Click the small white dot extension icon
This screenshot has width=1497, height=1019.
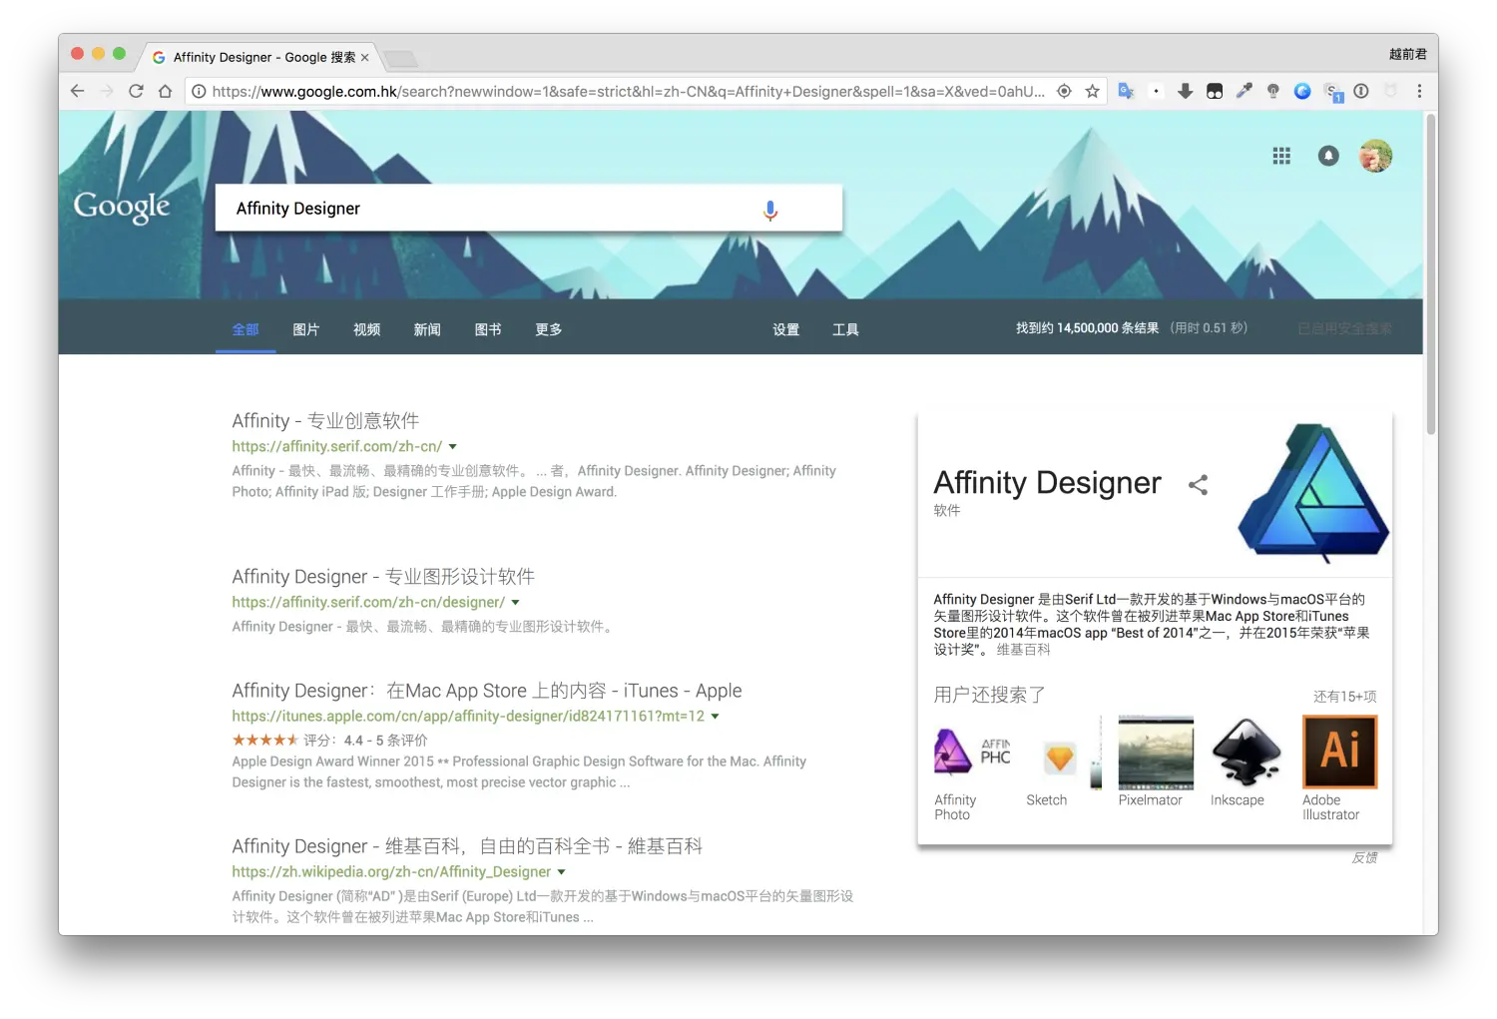coord(1156,91)
